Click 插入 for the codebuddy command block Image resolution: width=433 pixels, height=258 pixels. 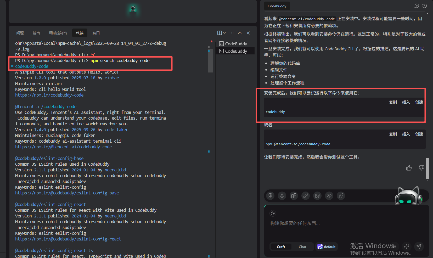coord(406,102)
